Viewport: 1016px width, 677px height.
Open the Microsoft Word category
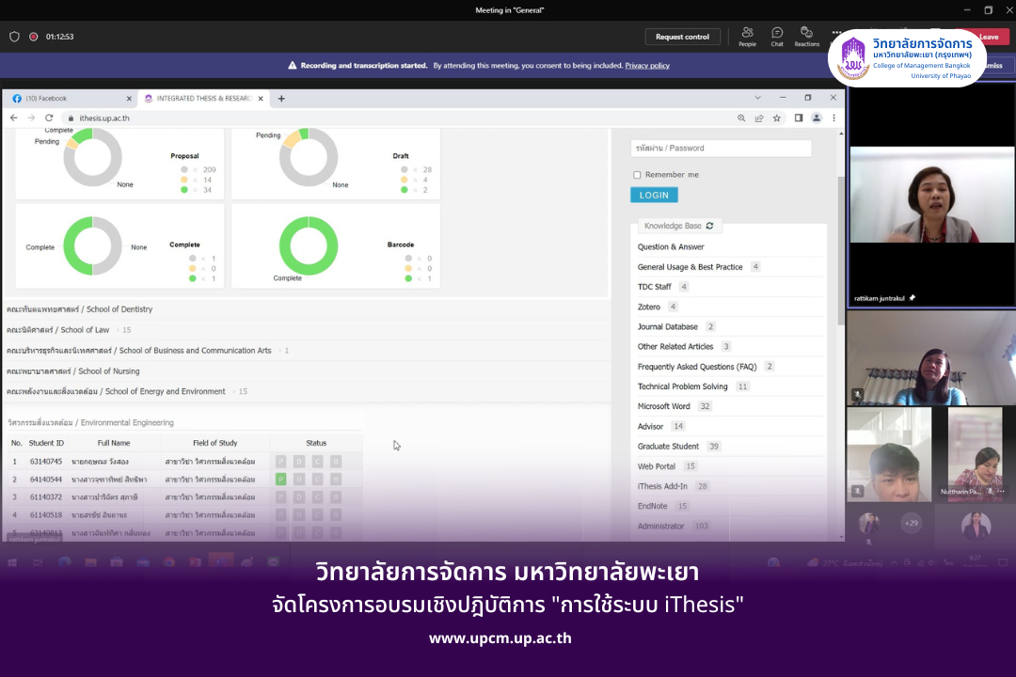coord(663,406)
